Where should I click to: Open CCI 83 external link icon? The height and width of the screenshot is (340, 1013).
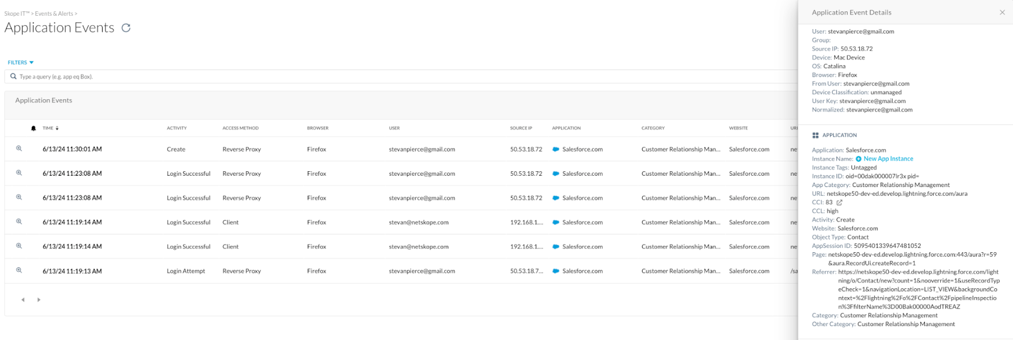point(840,203)
